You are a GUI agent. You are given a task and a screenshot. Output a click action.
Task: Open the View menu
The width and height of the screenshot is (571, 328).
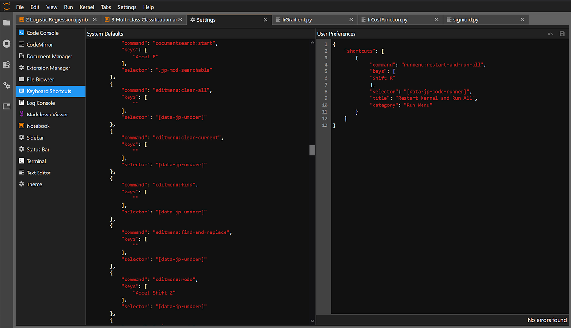(x=52, y=7)
